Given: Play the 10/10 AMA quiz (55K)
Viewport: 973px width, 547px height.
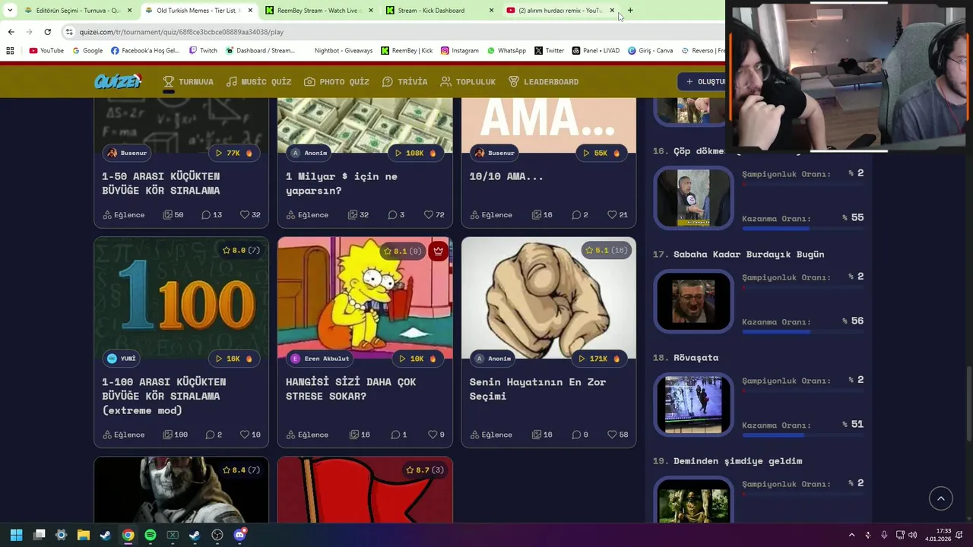Looking at the screenshot, I should coord(601,153).
